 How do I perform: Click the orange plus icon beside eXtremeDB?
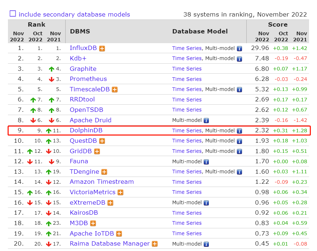pos(110,203)
